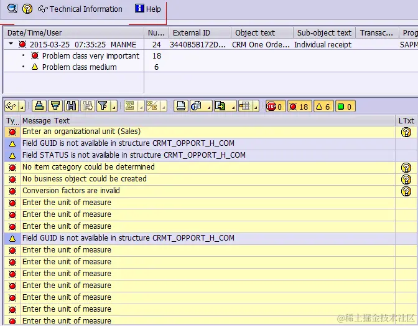Click the Individual receipt sub-object cell

coord(323,45)
